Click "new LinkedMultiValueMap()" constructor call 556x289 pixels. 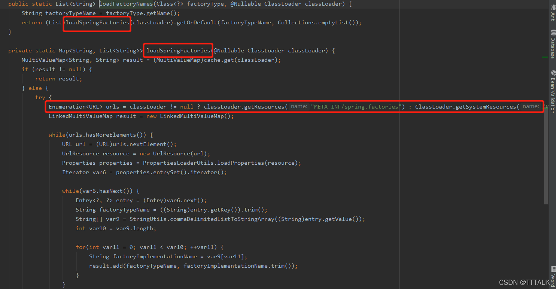[x=189, y=116]
